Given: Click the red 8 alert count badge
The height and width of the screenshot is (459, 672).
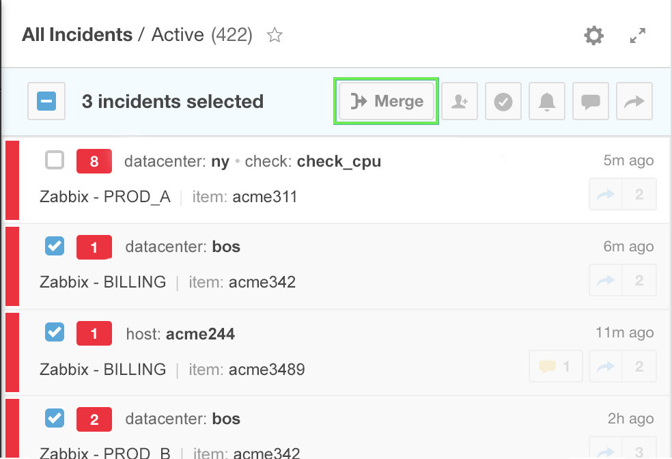Looking at the screenshot, I should click(x=94, y=161).
